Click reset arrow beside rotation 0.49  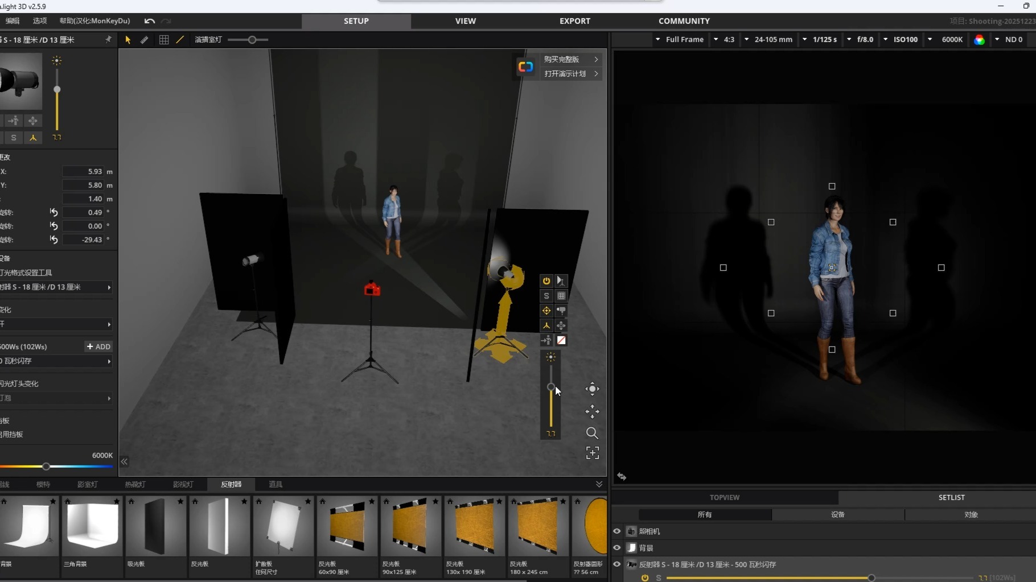(54, 212)
